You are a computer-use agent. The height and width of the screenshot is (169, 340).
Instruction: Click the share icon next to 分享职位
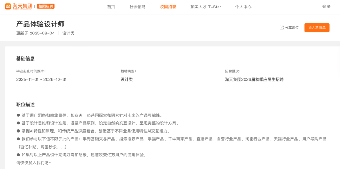point(282,28)
